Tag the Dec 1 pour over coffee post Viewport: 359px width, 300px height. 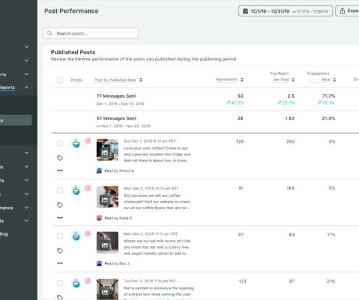[60, 157]
